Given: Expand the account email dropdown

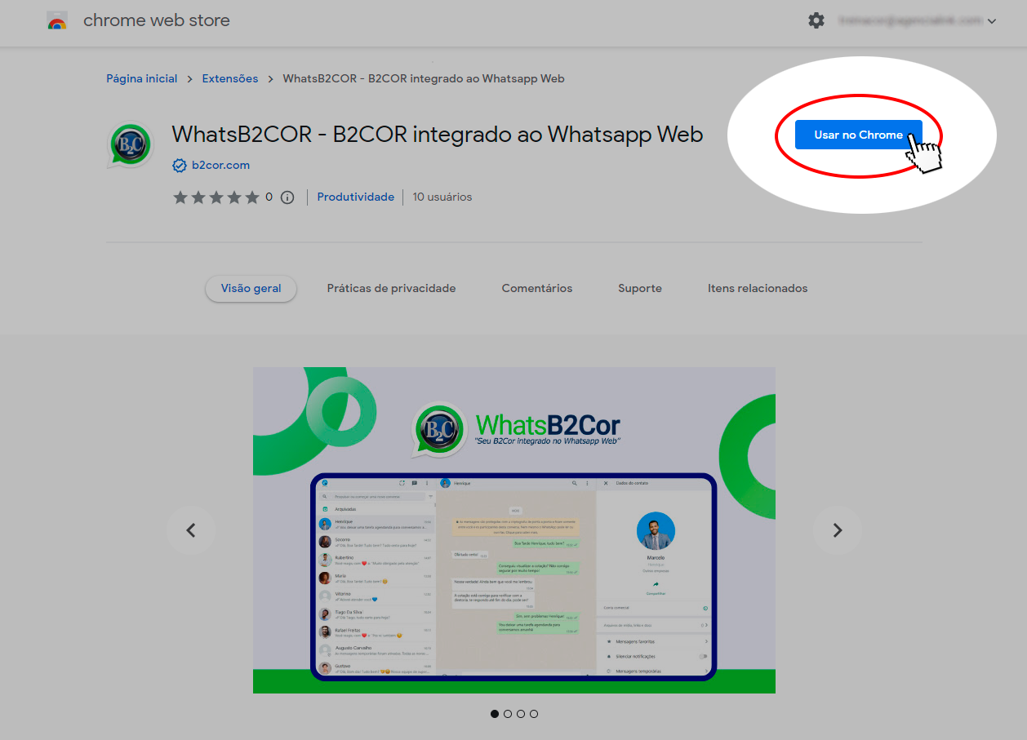Looking at the screenshot, I should 991,21.
